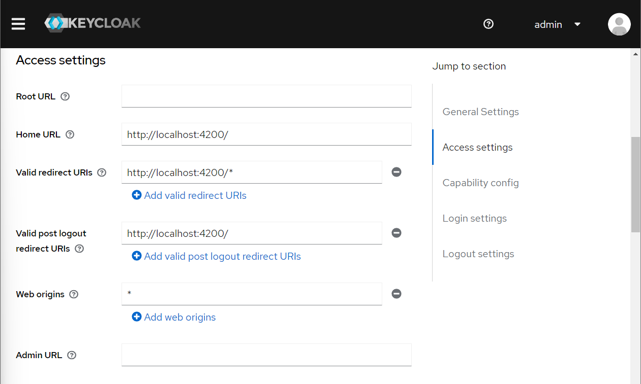Image resolution: width=641 pixels, height=384 pixels.
Task: Show help for Web origins
Action: click(74, 294)
